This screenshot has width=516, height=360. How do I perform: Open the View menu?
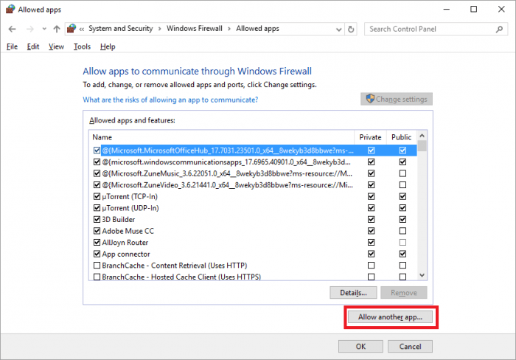(56, 46)
